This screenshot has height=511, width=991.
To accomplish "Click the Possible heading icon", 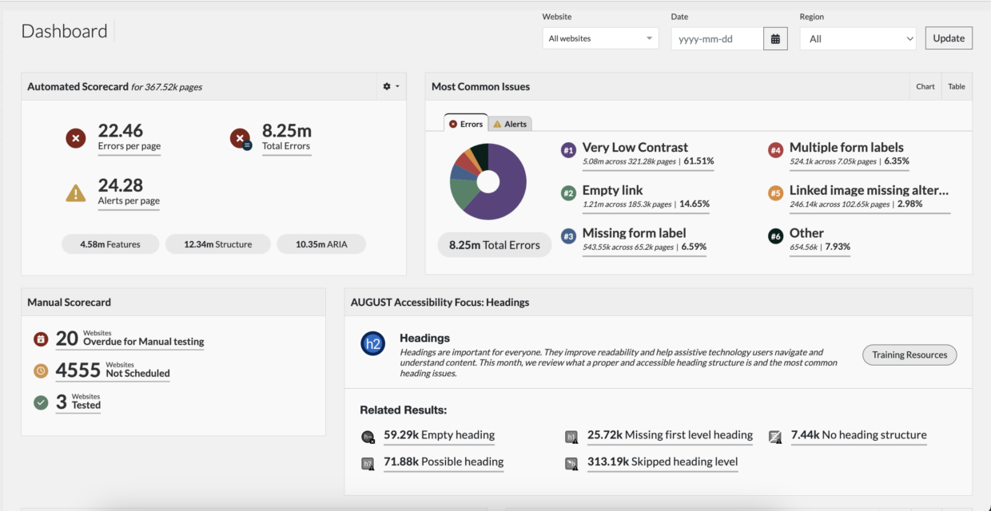I will coord(368,462).
